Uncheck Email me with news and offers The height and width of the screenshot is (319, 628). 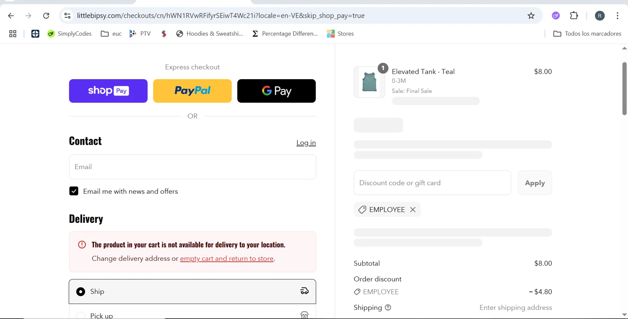[74, 191]
